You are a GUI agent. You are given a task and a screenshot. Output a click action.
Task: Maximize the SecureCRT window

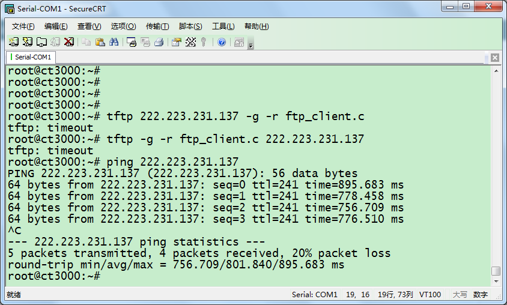tap(466, 7)
